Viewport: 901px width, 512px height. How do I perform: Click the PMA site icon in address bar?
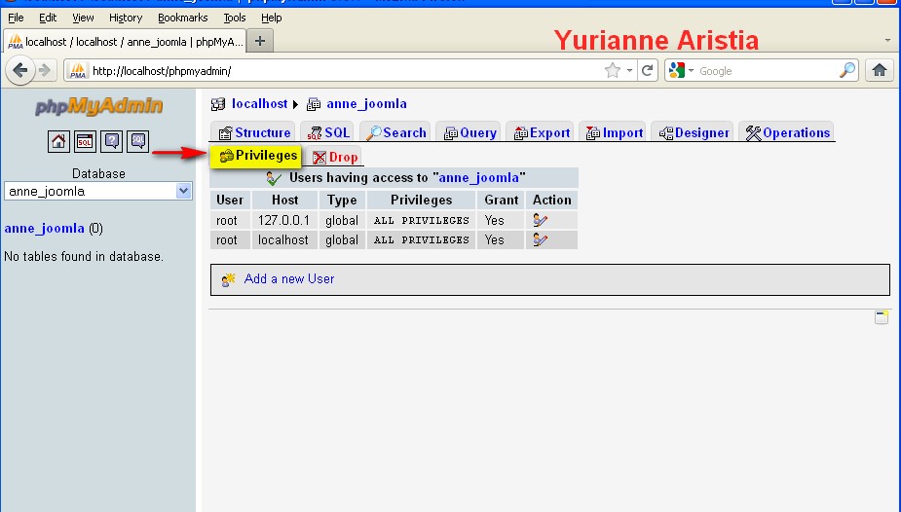click(78, 71)
